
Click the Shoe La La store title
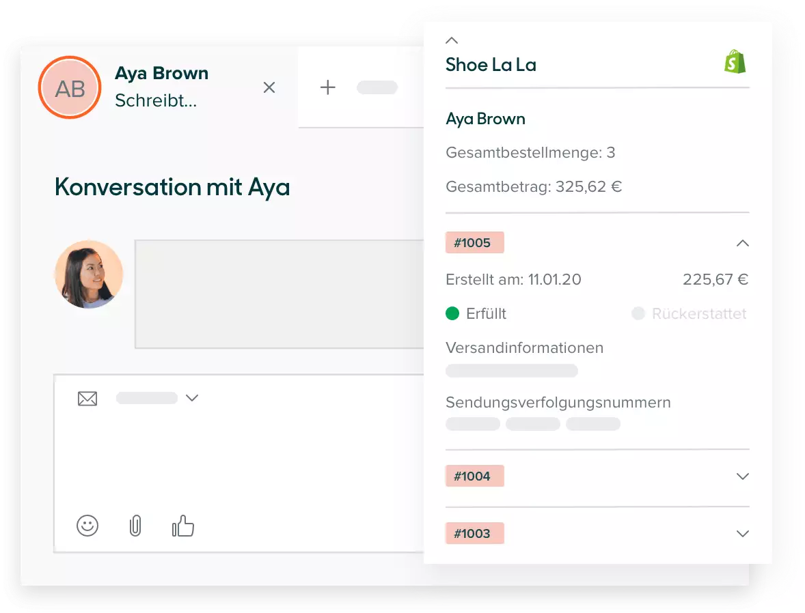click(491, 65)
